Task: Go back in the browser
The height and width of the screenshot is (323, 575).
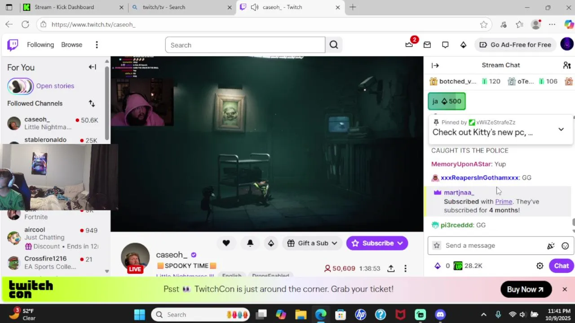Action: coord(9,25)
